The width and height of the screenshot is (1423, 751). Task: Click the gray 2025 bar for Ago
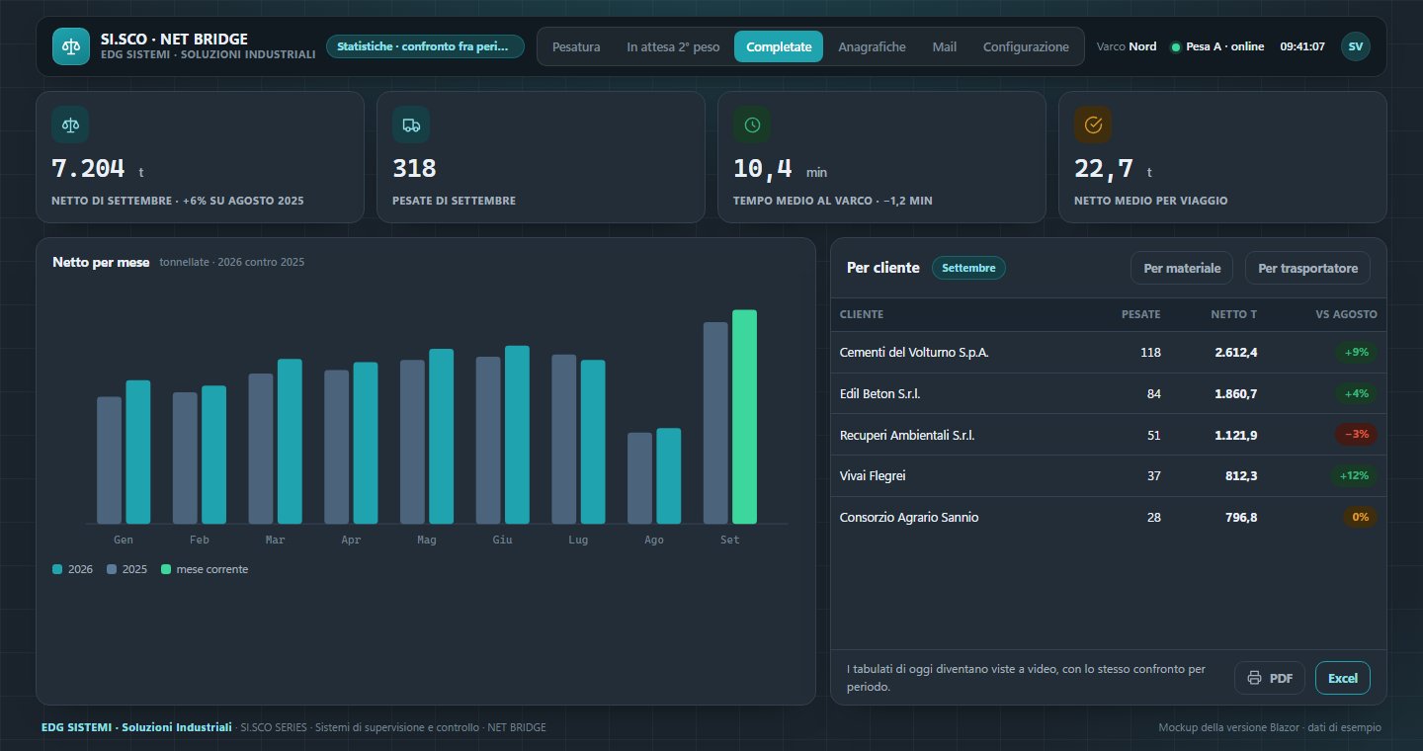(639, 478)
